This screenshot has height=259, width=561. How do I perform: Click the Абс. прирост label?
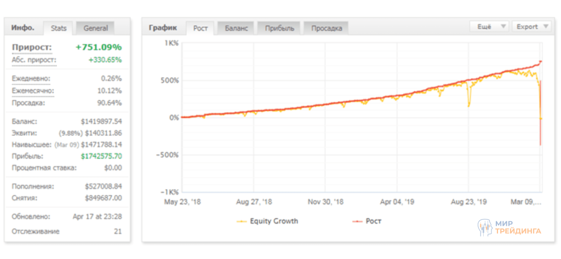click(x=34, y=60)
